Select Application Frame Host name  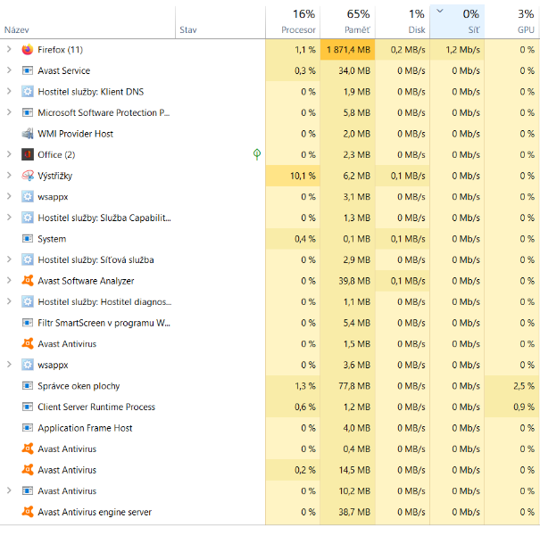85,428
